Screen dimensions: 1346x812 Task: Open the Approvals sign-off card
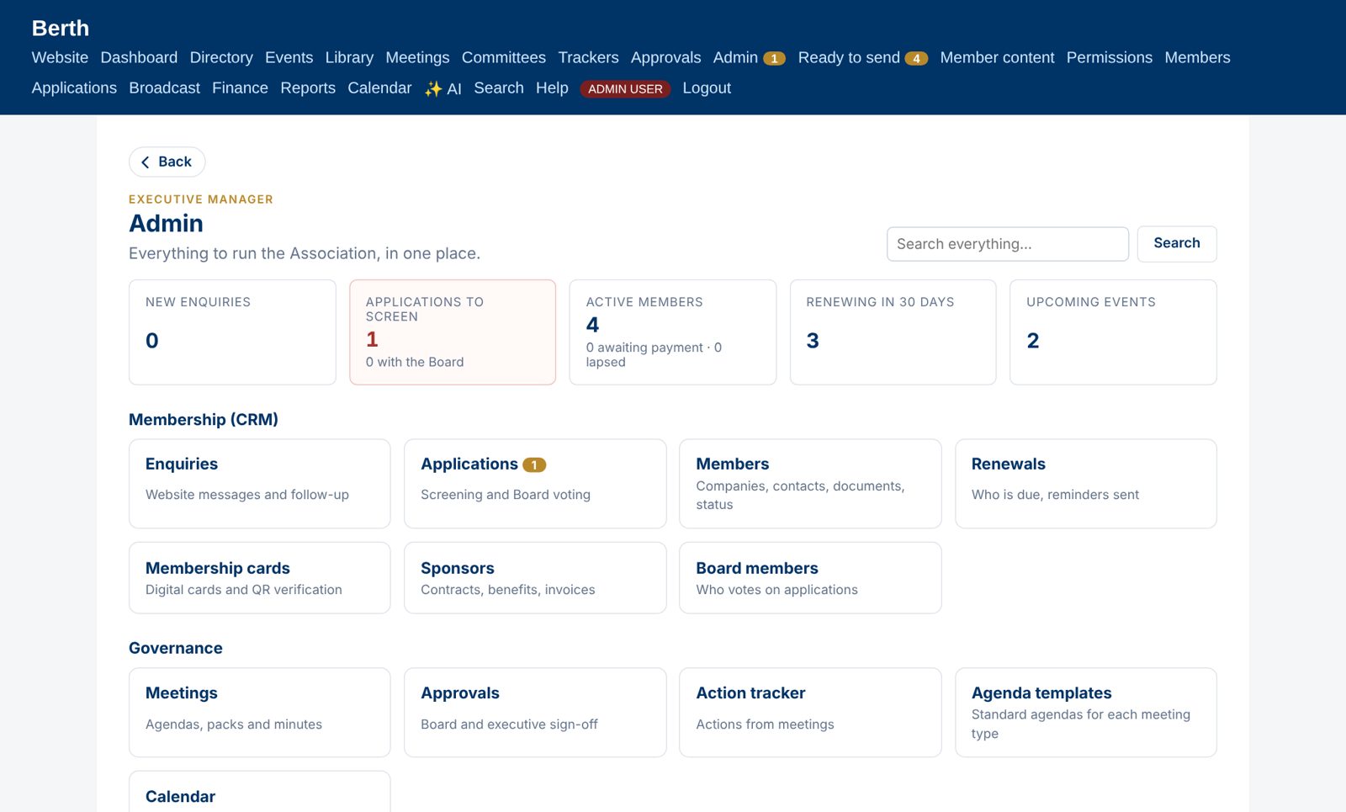click(x=535, y=713)
